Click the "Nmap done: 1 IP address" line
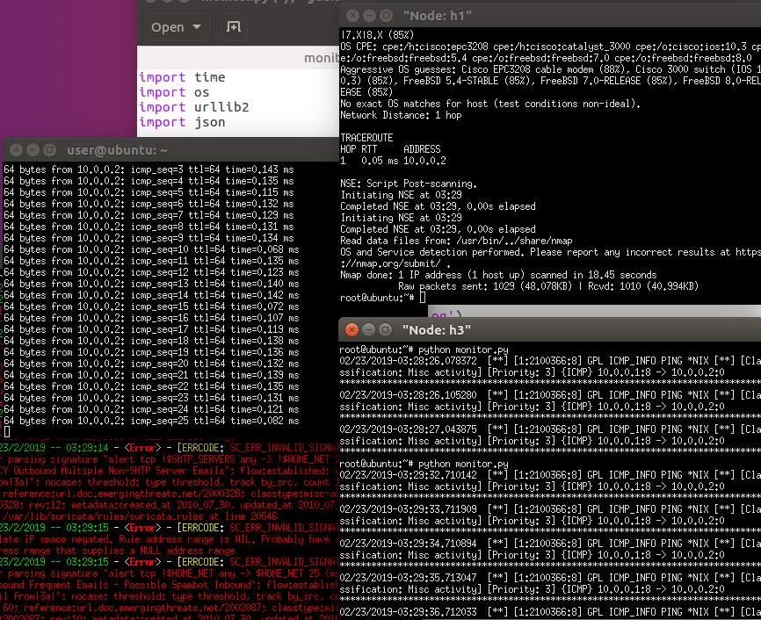This screenshot has width=761, height=620. (x=498, y=275)
